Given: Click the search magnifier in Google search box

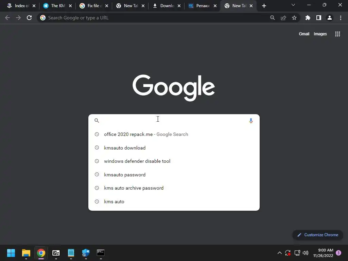Looking at the screenshot, I should [97, 121].
